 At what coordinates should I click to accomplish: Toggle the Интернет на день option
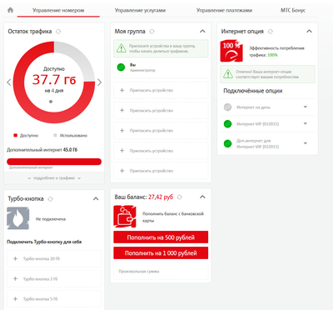(227, 107)
